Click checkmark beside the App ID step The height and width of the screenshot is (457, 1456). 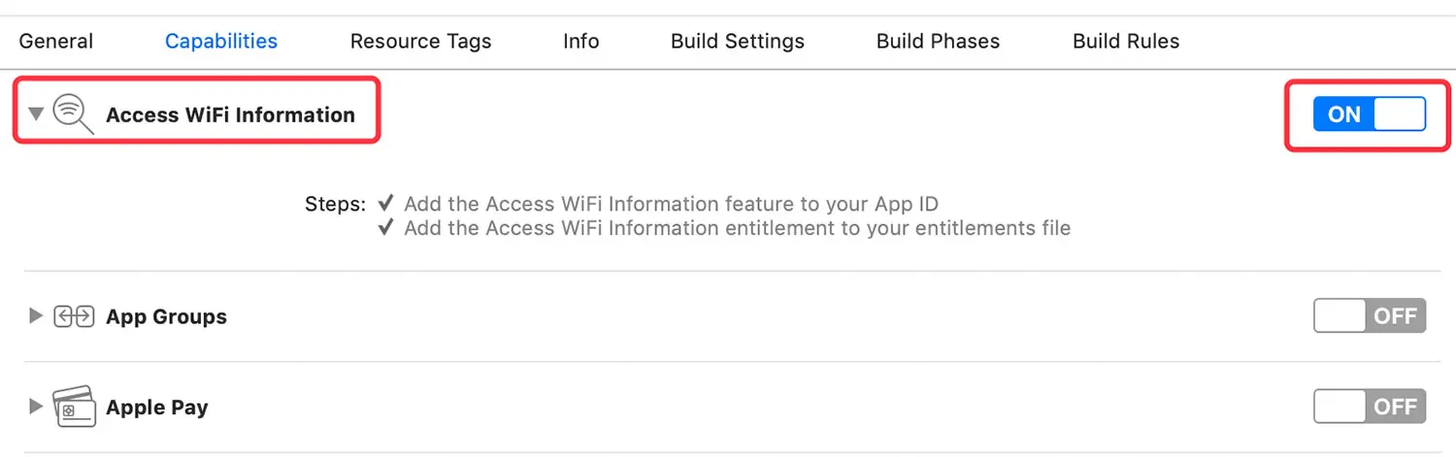(x=385, y=204)
